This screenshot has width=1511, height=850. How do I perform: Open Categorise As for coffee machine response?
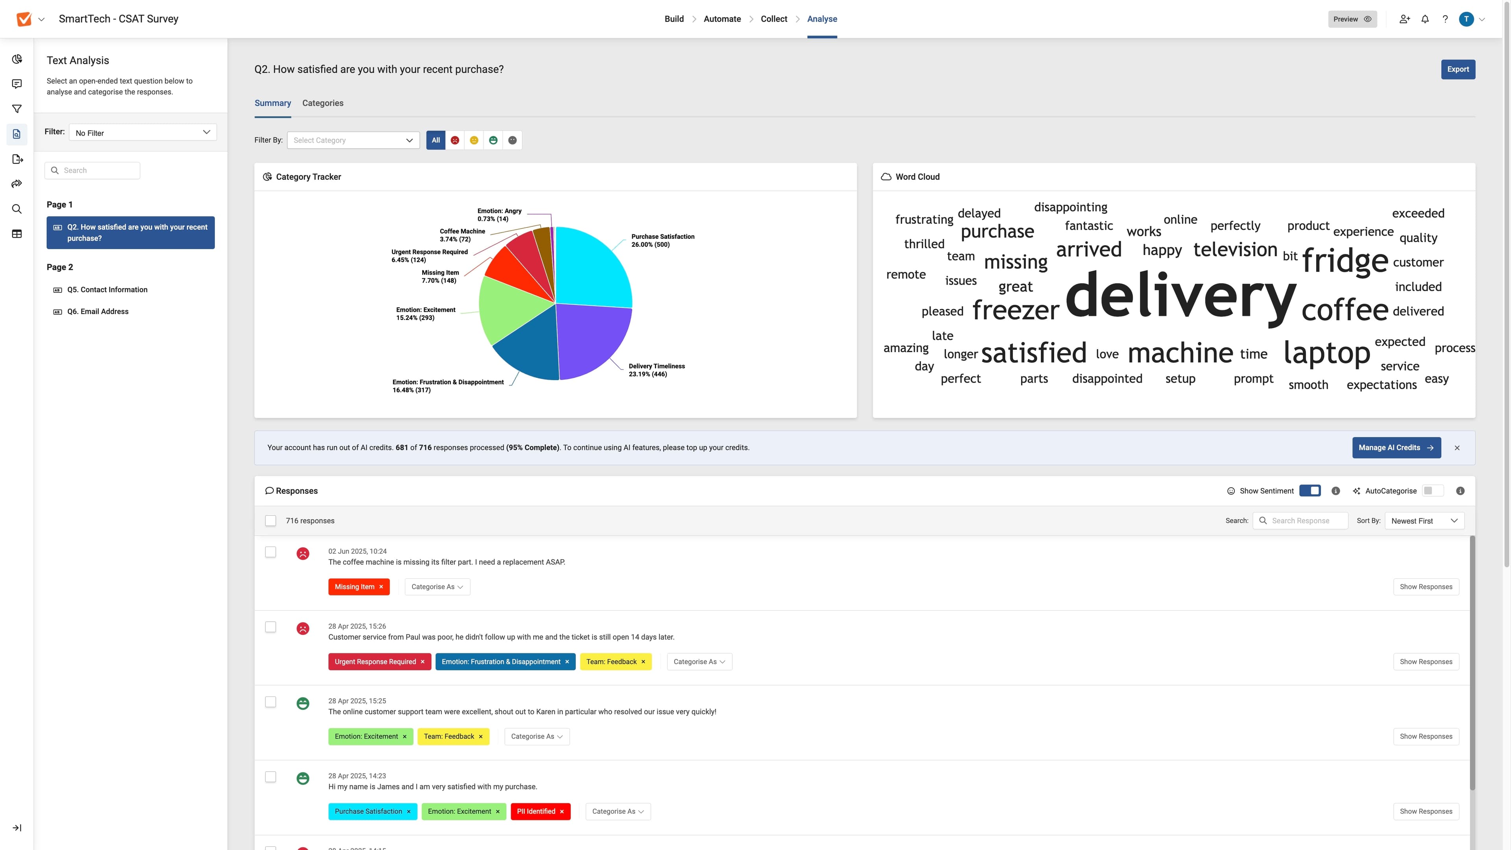[437, 587]
